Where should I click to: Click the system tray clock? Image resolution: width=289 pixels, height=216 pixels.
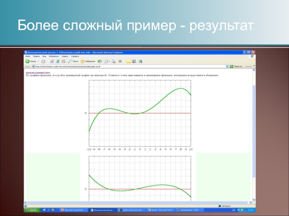(251, 210)
